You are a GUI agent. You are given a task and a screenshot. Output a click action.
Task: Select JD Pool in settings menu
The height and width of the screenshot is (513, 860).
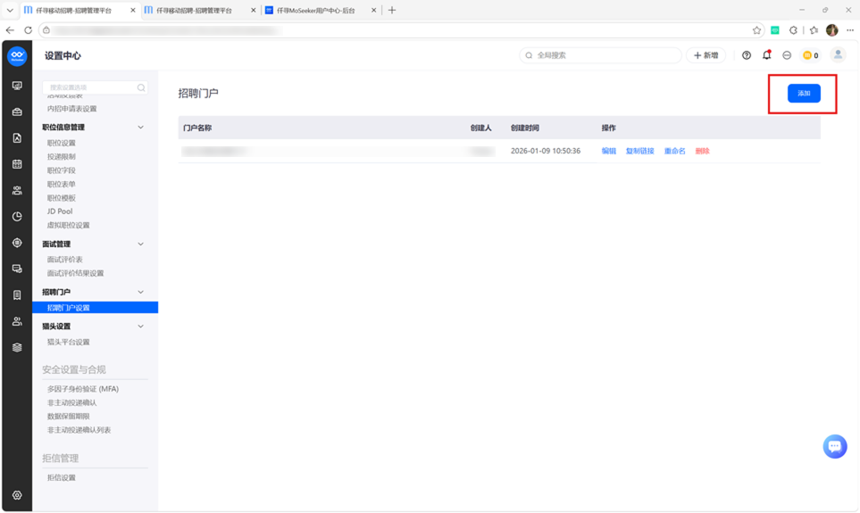pos(60,211)
